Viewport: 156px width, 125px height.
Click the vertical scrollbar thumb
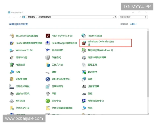[148, 64]
